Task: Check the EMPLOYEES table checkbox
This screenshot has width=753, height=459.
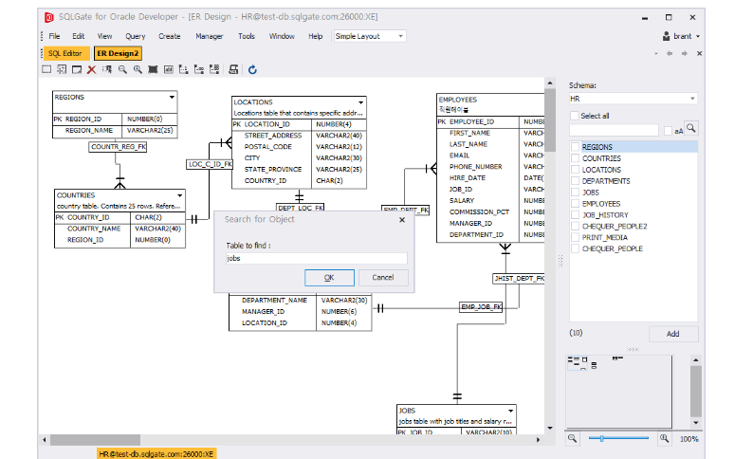Action: (576, 204)
